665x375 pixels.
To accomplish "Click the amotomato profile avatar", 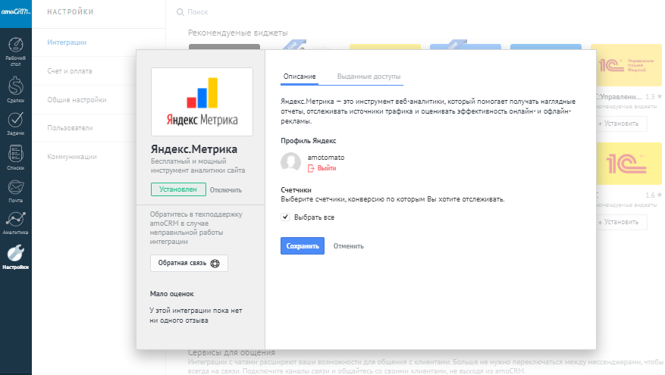I will point(290,162).
